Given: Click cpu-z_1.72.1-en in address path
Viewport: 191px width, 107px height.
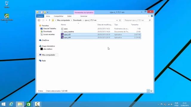Looking at the screenshot, I should [x=90, y=20].
